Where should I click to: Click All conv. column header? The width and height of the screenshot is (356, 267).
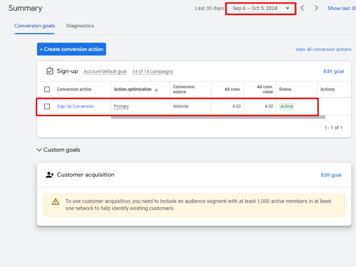pyautogui.click(x=232, y=89)
